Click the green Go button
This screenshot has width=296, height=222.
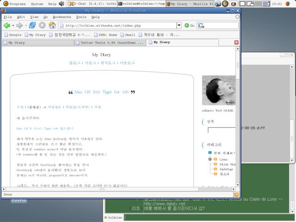pos(189,25)
